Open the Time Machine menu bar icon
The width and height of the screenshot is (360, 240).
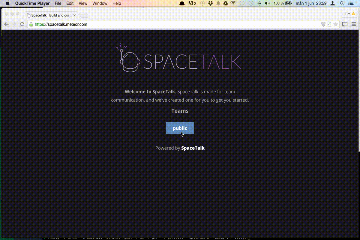coord(250,3)
